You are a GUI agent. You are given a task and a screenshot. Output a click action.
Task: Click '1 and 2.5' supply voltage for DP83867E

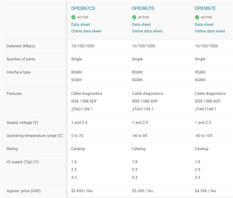pyautogui.click(x=203, y=123)
